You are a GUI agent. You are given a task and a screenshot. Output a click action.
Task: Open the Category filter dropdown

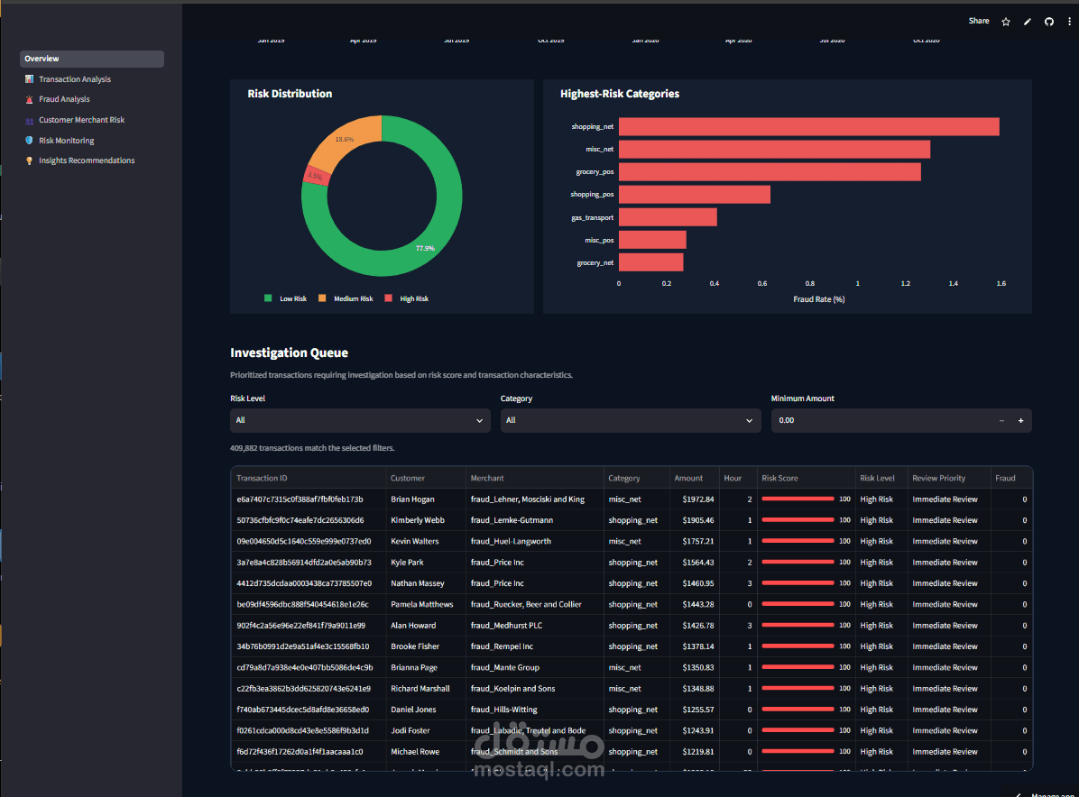631,420
